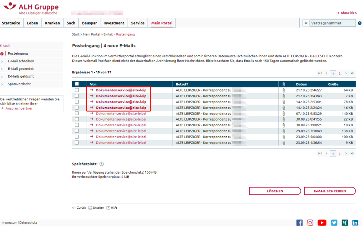The height and width of the screenshot is (229, 362).
Task: Click the Zurück link at the bottom
Action: click(x=79, y=208)
